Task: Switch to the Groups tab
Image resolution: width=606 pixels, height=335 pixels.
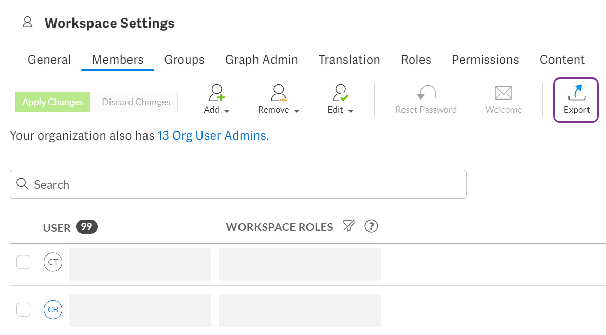Action: click(x=184, y=60)
